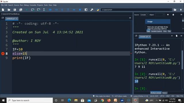This screenshot has height=103, width=184.
Task: Click the Kite ready status bar entry
Action: pyautogui.click(x=101, y=96)
